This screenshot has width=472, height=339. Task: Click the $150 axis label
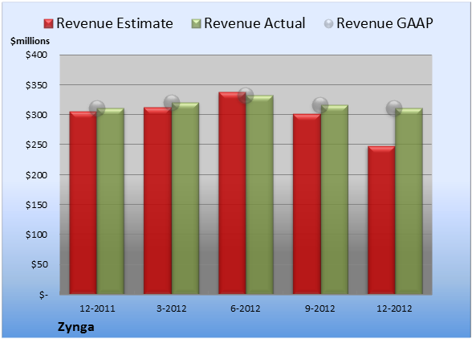(36, 205)
